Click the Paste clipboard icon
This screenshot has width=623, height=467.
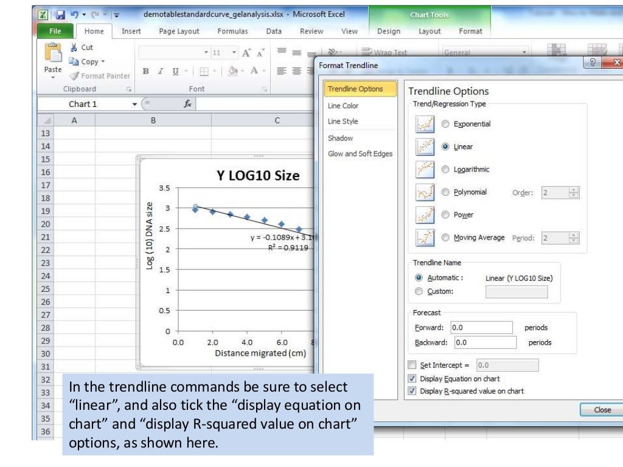(53, 52)
